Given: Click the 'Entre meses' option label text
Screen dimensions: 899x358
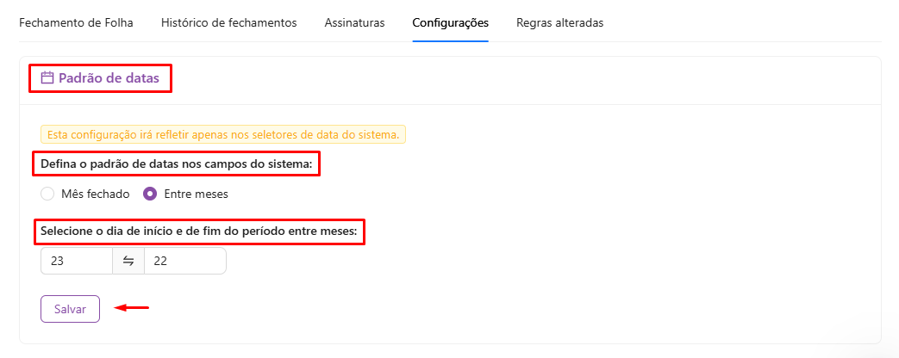Looking at the screenshot, I should coord(196,194).
